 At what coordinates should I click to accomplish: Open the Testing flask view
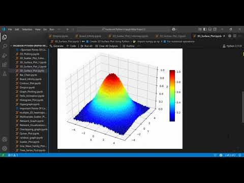(x=5, y=74)
